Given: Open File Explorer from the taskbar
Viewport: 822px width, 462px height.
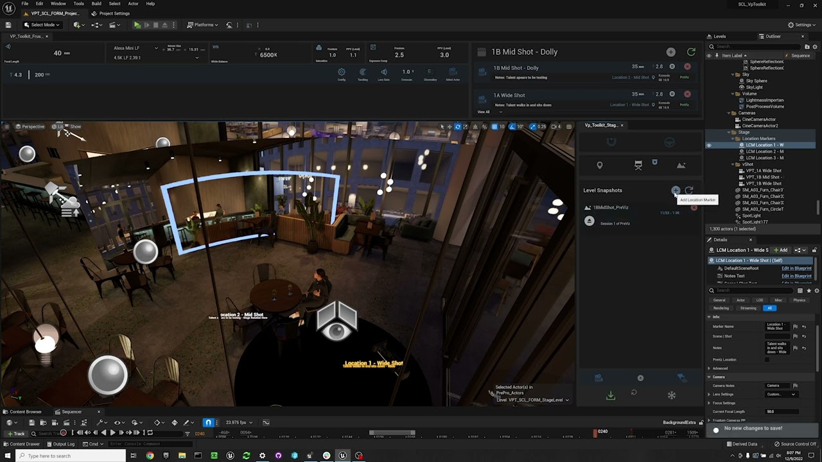Looking at the screenshot, I should click(x=182, y=456).
